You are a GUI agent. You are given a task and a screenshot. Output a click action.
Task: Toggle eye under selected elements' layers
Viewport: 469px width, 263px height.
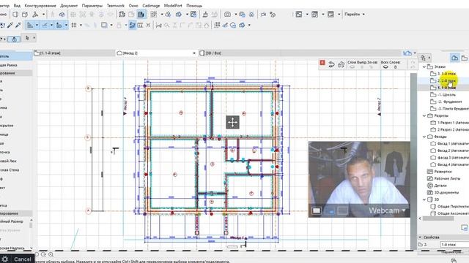click(352, 67)
